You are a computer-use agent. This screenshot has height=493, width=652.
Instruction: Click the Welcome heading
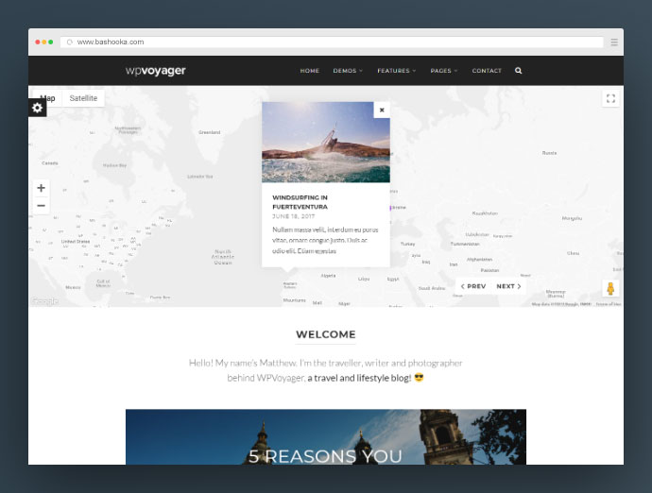pyautogui.click(x=326, y=334)
